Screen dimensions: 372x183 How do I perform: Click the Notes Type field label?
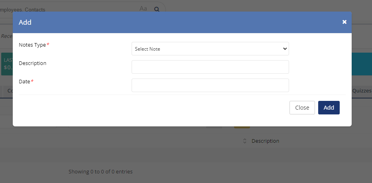click(x=32, y=45)
